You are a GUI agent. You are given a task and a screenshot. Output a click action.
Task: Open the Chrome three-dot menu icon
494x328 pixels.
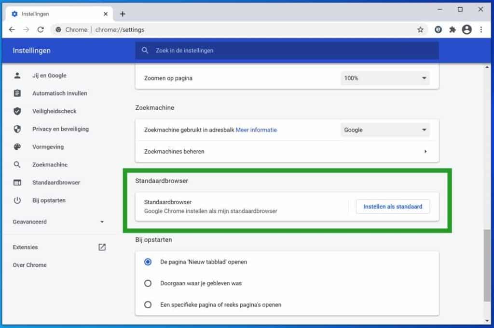point(481,29)
